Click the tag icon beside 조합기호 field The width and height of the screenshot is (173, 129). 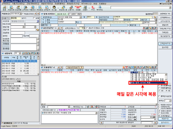point(38,30)
